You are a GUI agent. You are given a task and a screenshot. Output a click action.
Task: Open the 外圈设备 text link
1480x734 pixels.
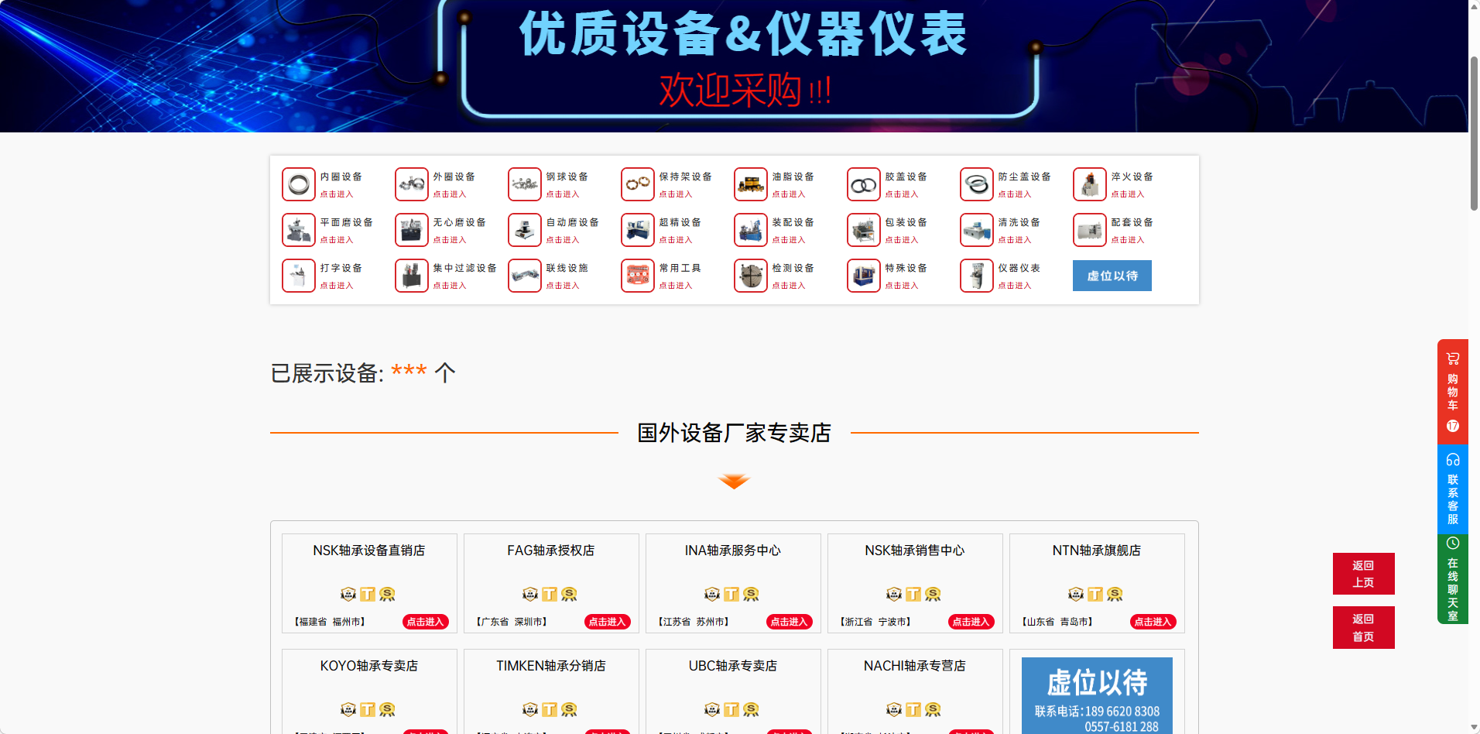point(454,177)
